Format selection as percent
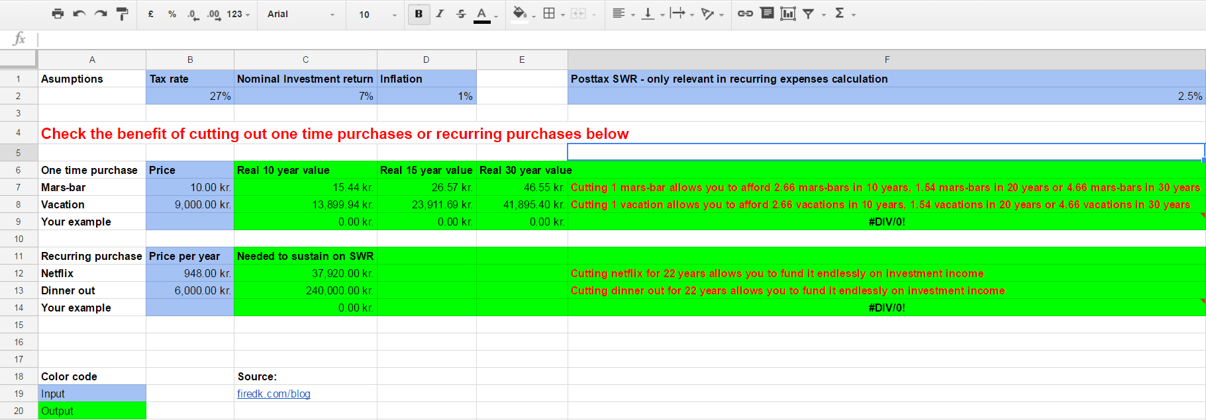Screen dimensions: 1206x420 click(172, 14)
